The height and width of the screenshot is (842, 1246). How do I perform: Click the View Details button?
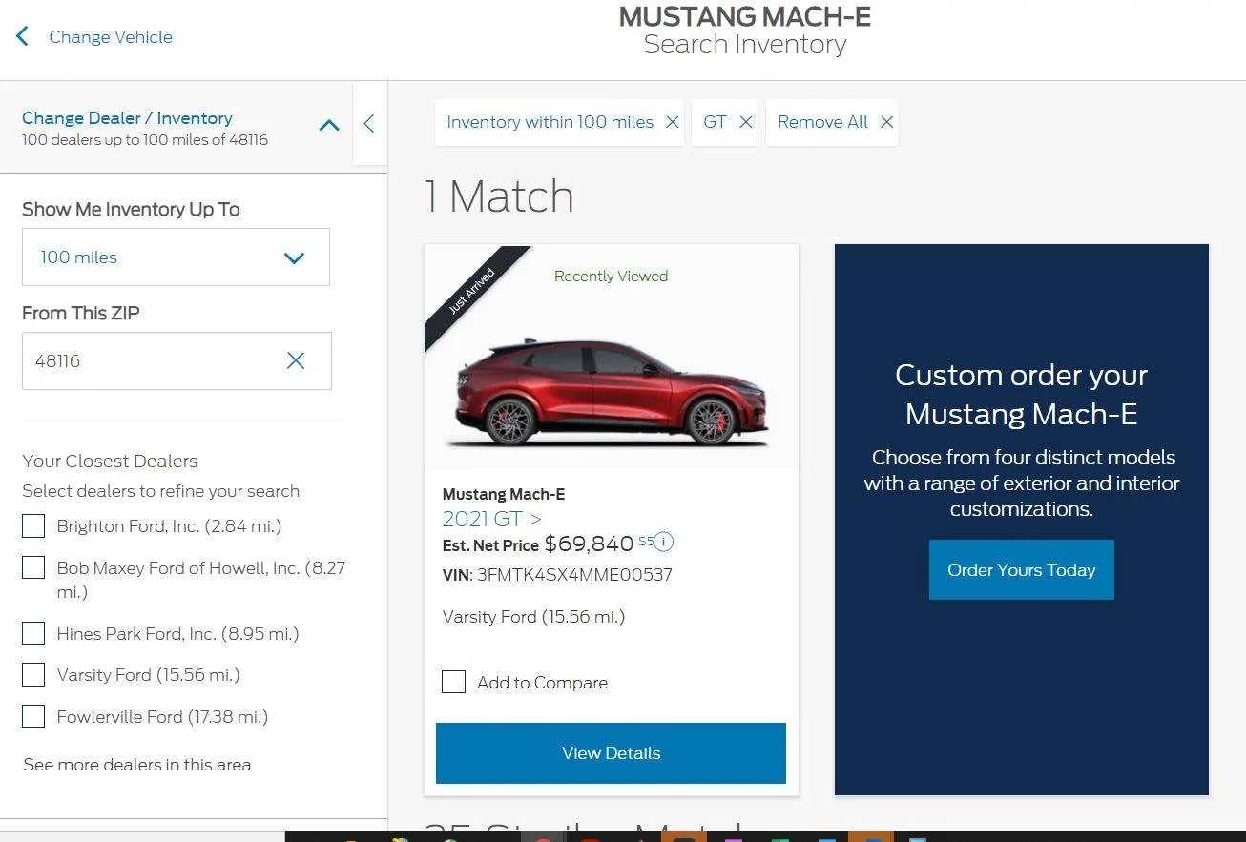click(x=611, y=753)
